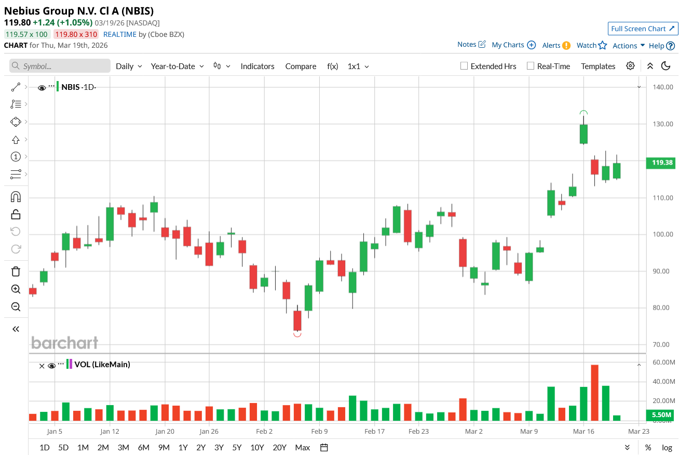Click the trash delete drawings icon
The image size is (679, 455).
click(16, 271)
